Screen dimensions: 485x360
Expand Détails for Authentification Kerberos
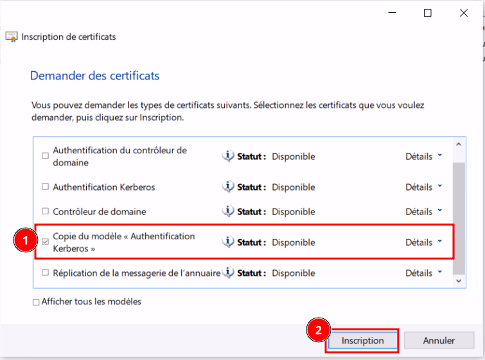pos(423,187)
